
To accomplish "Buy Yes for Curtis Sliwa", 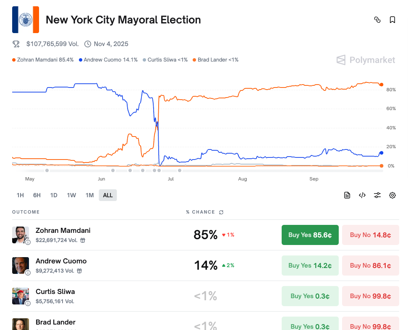I will [310, 296].
